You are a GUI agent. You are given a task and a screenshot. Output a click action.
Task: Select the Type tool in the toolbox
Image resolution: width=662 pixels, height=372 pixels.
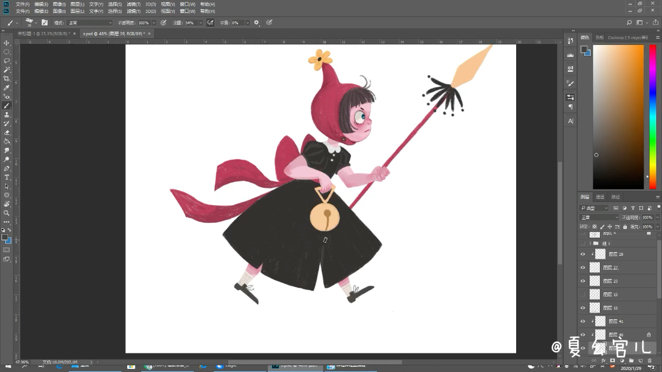pos(7,177)
